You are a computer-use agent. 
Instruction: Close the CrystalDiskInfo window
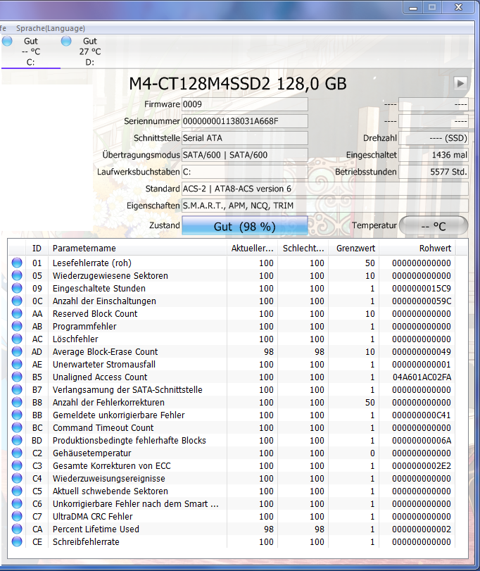(x=458, y=7)
